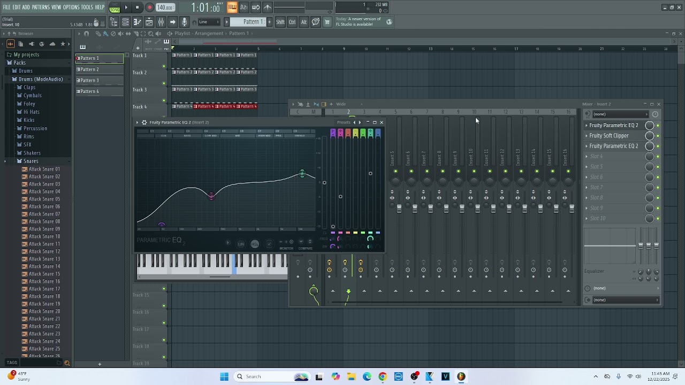685x385 pixels.
Task: Open the Line snap dropdown
Action: click(x=209, y=22)
